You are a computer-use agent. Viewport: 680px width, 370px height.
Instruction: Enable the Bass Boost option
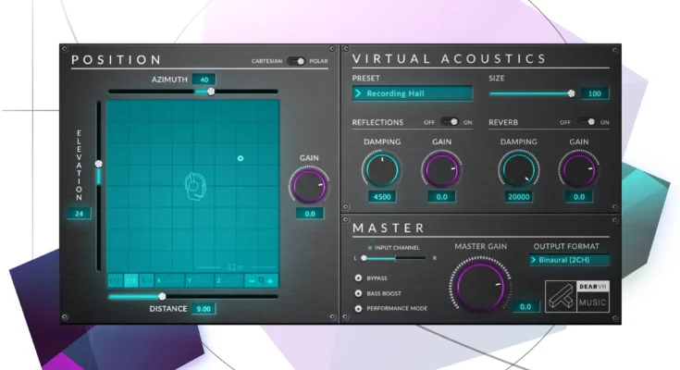[358, 292]
